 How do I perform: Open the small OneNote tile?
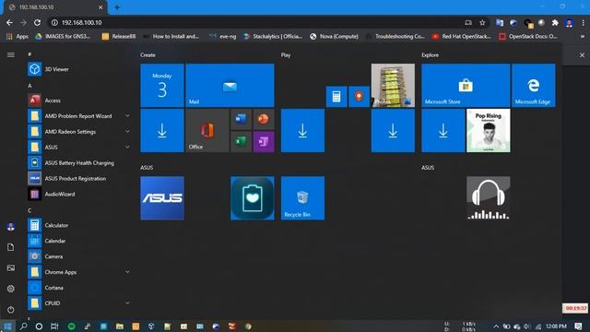(264, 142)
